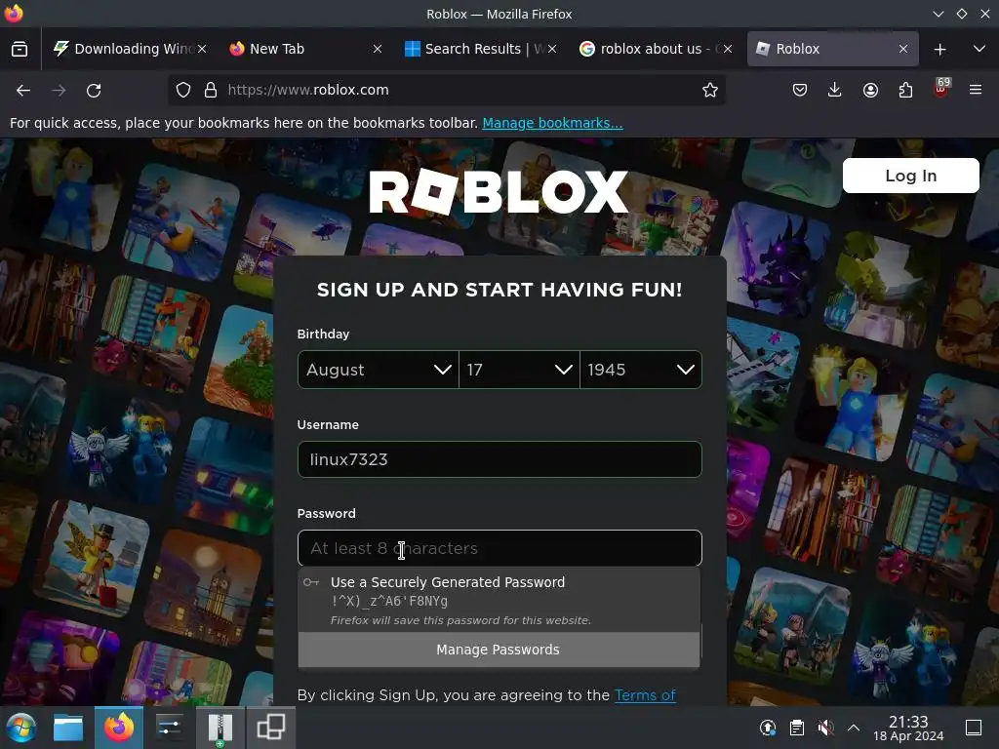Reload the Roblox page
The width and height of the screenshot is (999, 749).
coord(94,91)
